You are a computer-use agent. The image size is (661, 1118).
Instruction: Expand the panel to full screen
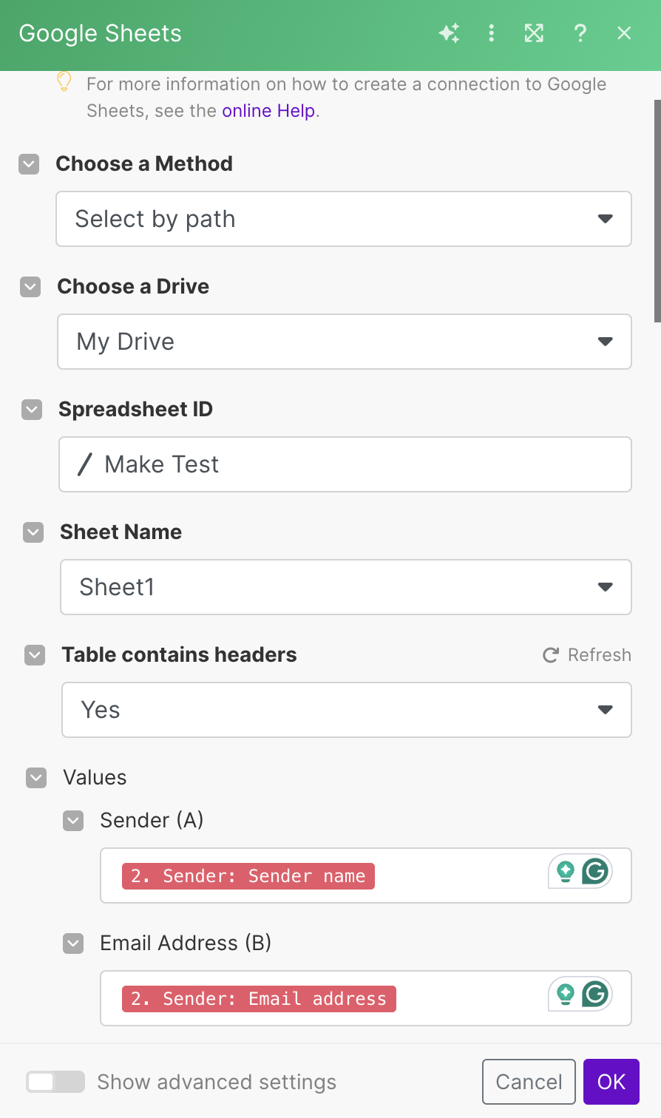(x=534, y=33)
